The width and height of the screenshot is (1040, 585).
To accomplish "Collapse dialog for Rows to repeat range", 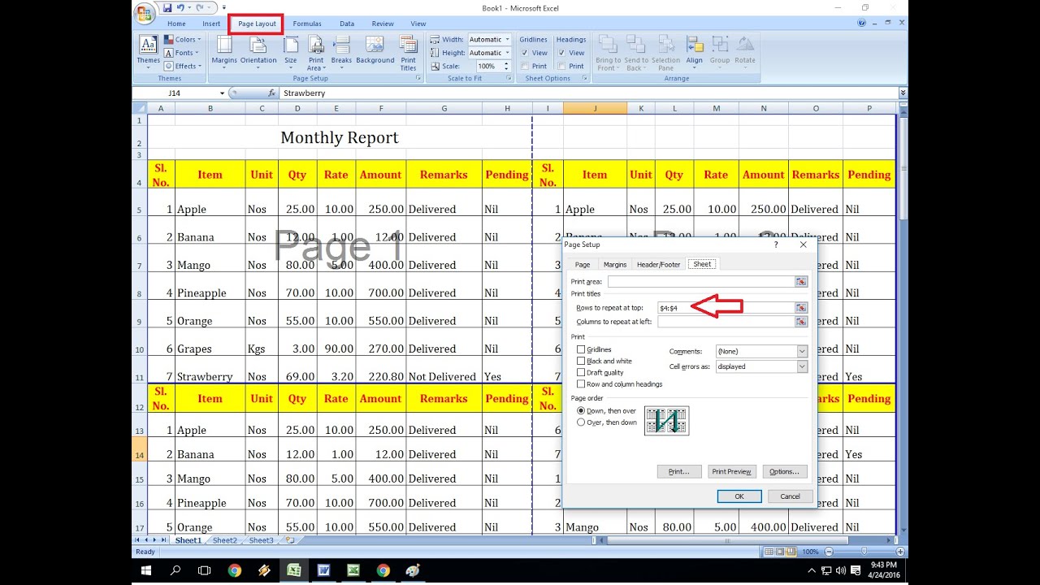I will pos(801,308).
